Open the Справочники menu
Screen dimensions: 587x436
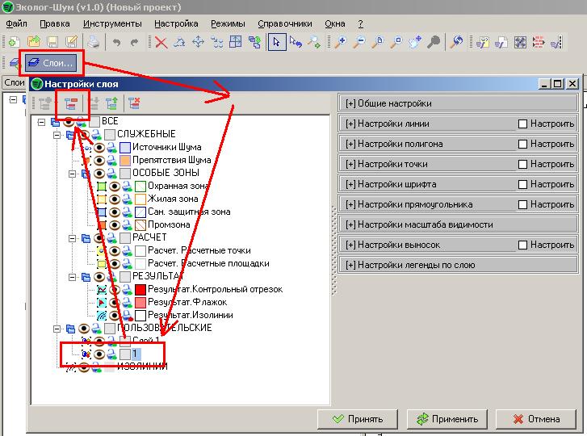(285, 23)
